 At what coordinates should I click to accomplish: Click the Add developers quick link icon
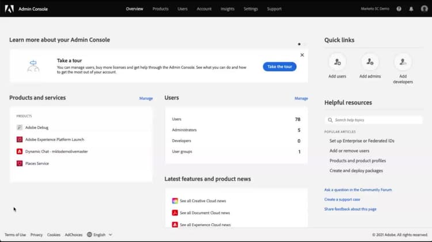click(x=403, y=62)
